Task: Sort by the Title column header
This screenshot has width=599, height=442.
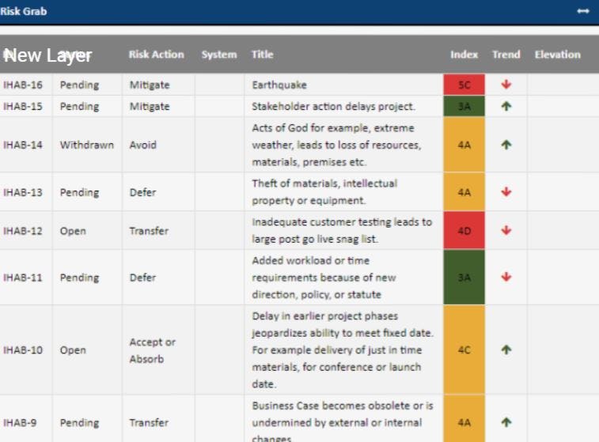Action: point(262,55)
